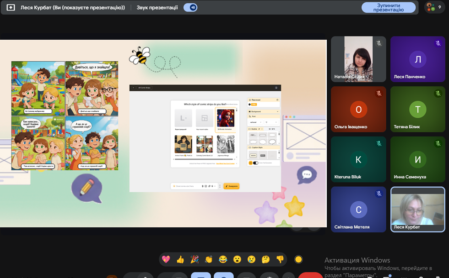Viewport: 449px width, 278px height.
Task: Open the All Comic Strips menu item
Action: 144,88
